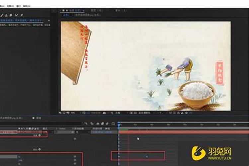
Task: Toggle the region of interest button
Action: coord(131,113)
